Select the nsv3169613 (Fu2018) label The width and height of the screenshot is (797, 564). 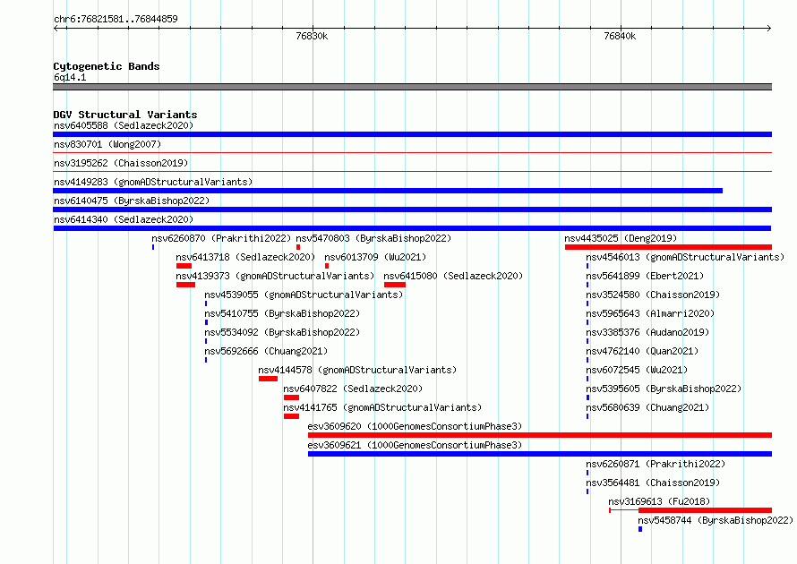pos(659,501)
